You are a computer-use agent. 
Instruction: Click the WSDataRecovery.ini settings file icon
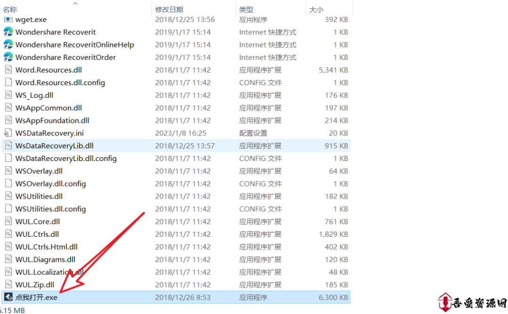coord(8,133)
